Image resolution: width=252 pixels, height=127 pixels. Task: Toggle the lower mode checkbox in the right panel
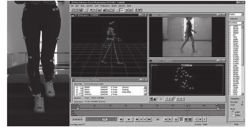(x=233, y=115)
